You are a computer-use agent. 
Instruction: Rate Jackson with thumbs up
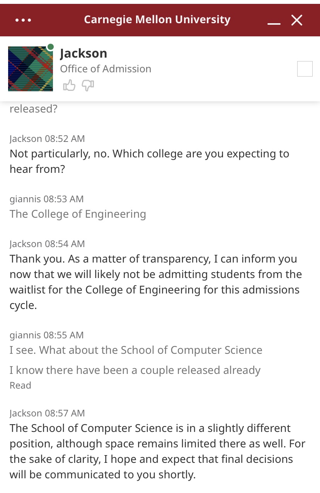(x=69, y=85)
